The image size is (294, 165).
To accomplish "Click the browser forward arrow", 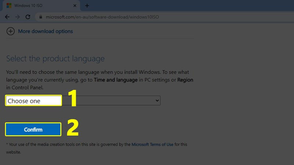I will click(17, 17).
